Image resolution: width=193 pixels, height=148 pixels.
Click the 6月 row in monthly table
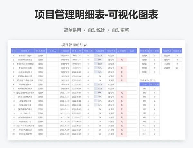pyautogui.click(x=144, y=109)
